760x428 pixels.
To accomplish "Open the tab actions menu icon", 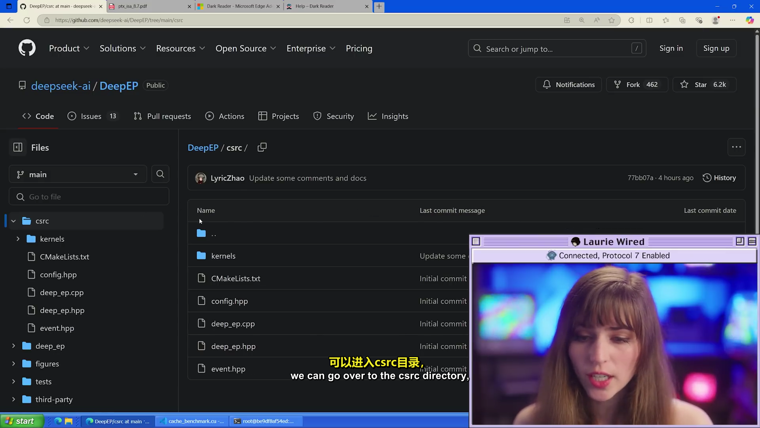I will tap(9, 6).
